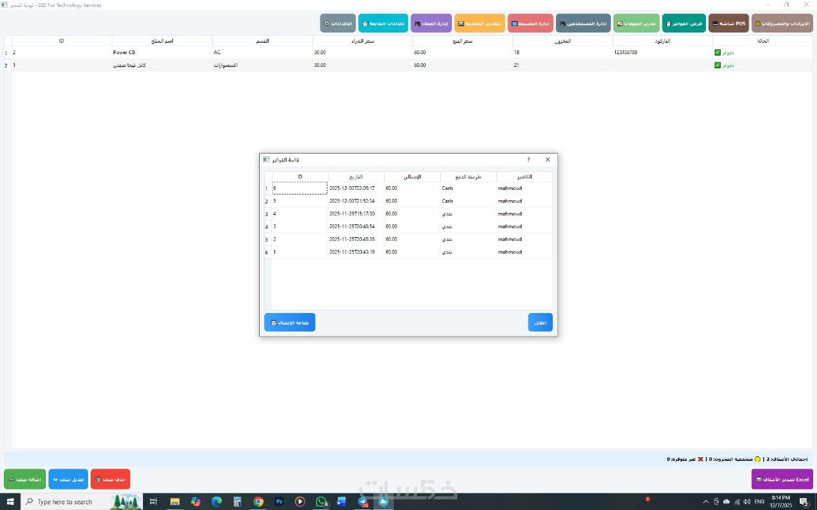Sort invoices by the ID column header

click(x=300, y=177)
